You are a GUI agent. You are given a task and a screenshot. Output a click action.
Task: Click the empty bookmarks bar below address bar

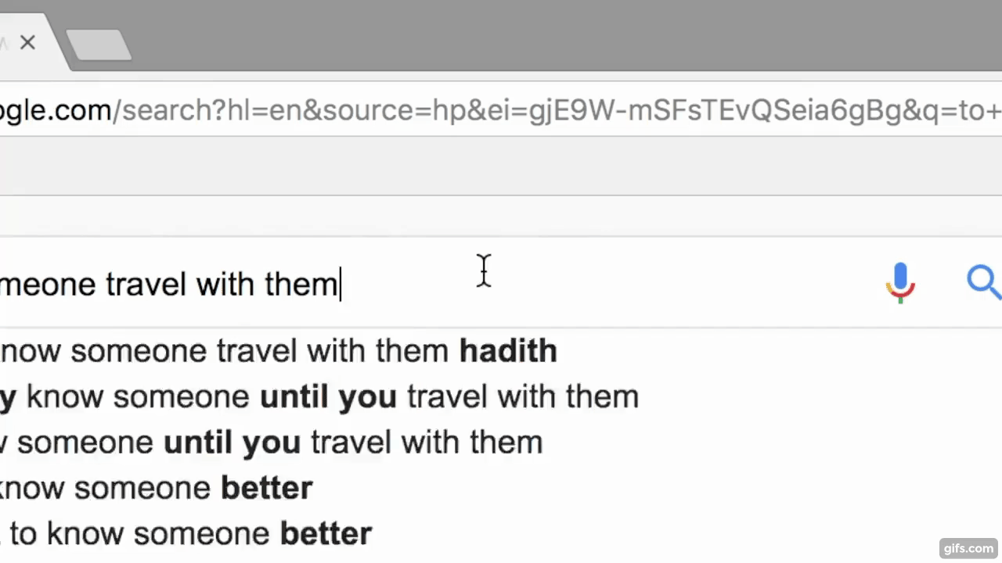(x=501, y=166)
